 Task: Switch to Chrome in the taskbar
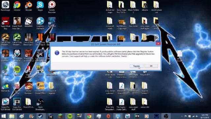click(x=89, y=116)
